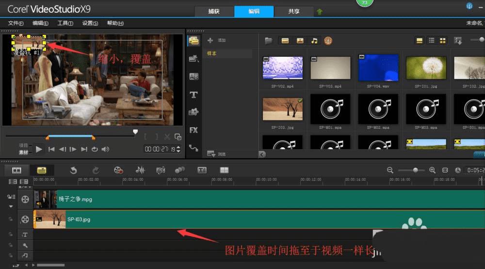Enlarge the preview window

coord(178,137)
